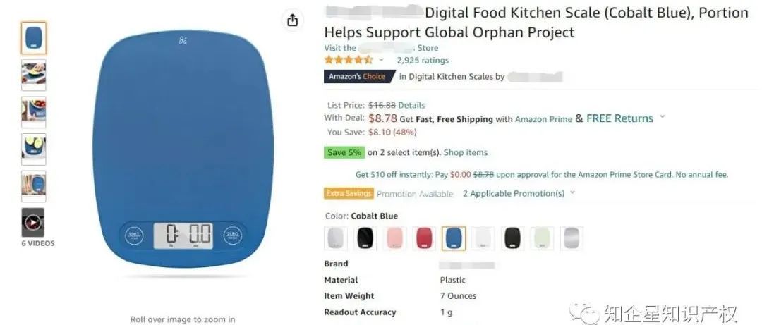The width and height of the screenshot is (762, 325).
Task: Click the main scale product image
Action: pyautogui.click(x=183, y=150)
